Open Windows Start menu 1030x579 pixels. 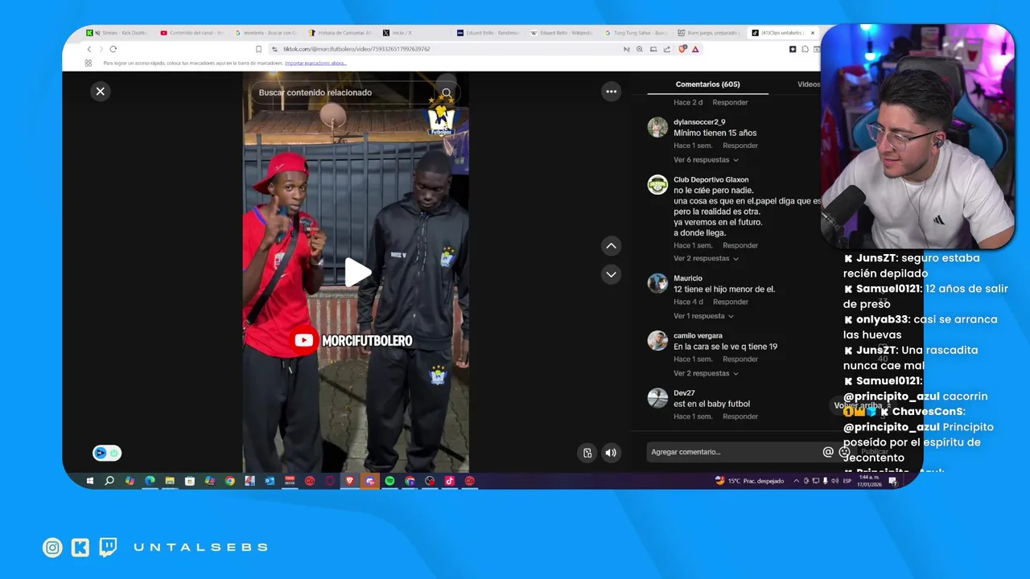(89, 481)
